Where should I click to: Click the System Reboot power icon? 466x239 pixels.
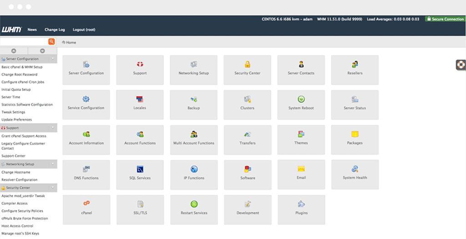coord(301,99)
